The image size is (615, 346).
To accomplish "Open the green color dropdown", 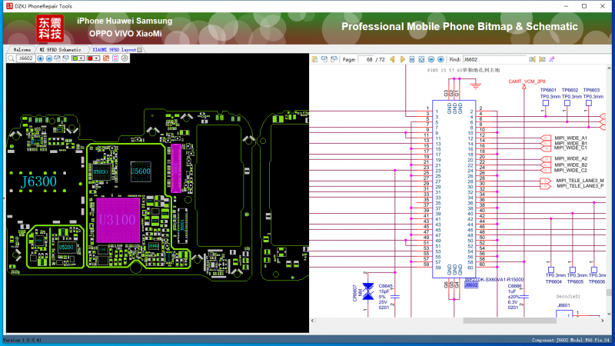I will tap(81, 58).
